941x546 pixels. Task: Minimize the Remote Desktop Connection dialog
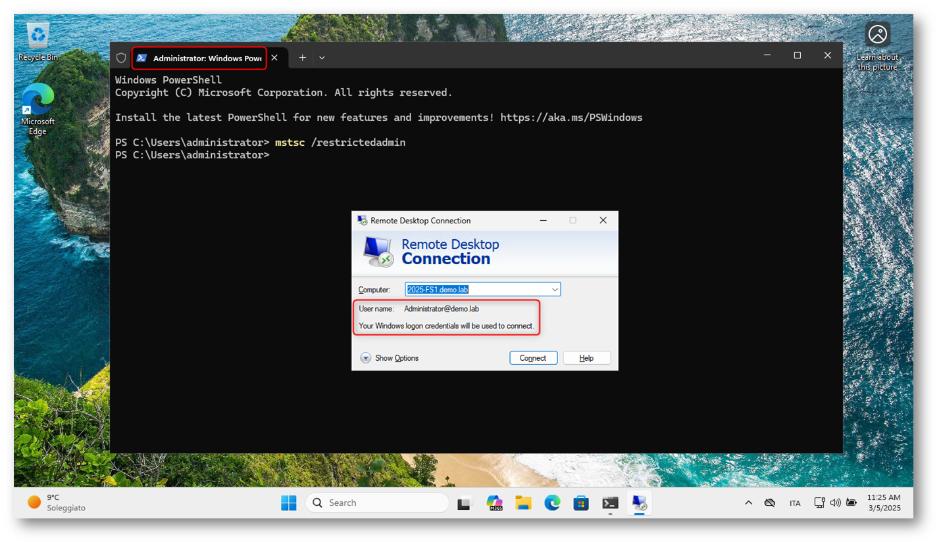click(543, 220)
